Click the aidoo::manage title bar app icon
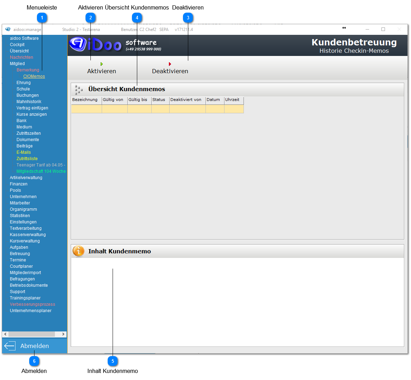The width and height of the screenshot is (411, 380). click(8, 29)
